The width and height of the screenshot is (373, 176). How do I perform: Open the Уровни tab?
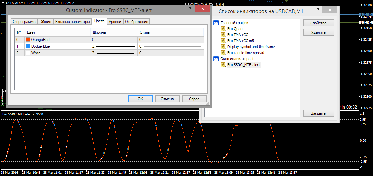click(115, 22)
